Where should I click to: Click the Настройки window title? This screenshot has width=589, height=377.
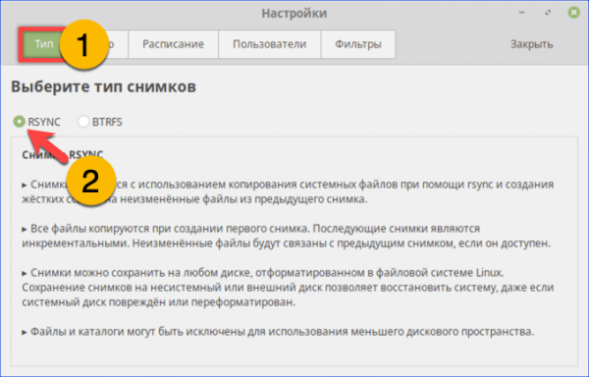294,13
